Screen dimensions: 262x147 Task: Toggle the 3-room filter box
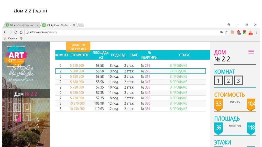click(238, 81)
